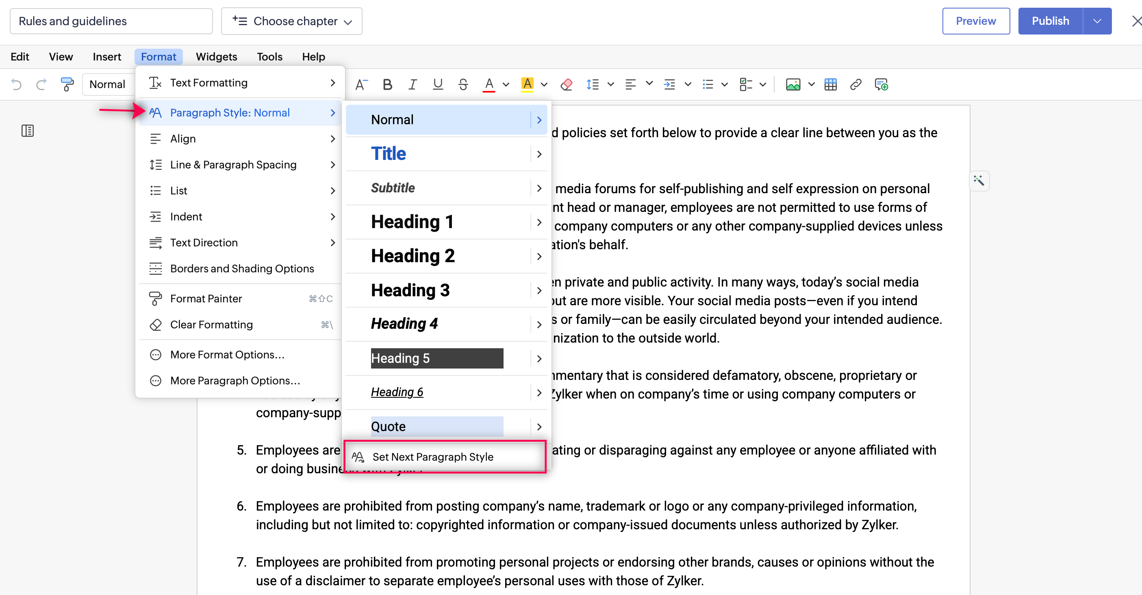The width and height of the screenshot is (1142, 595).
Task: Click the Format Painter toolbar icon
Action: (67, 84)
